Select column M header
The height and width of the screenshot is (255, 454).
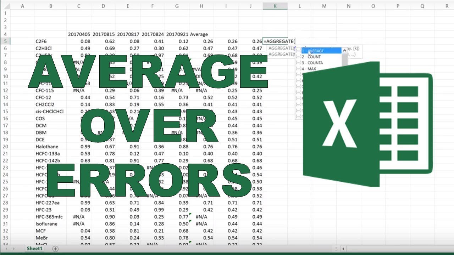point(324,6)
